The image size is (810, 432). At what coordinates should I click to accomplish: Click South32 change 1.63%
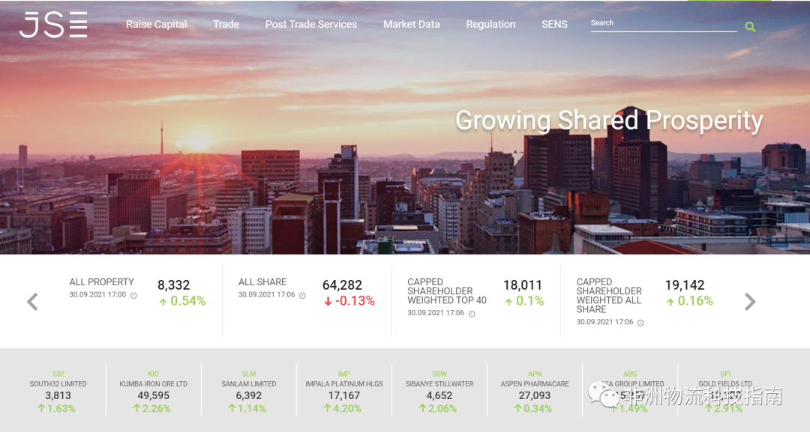[56, 408]
